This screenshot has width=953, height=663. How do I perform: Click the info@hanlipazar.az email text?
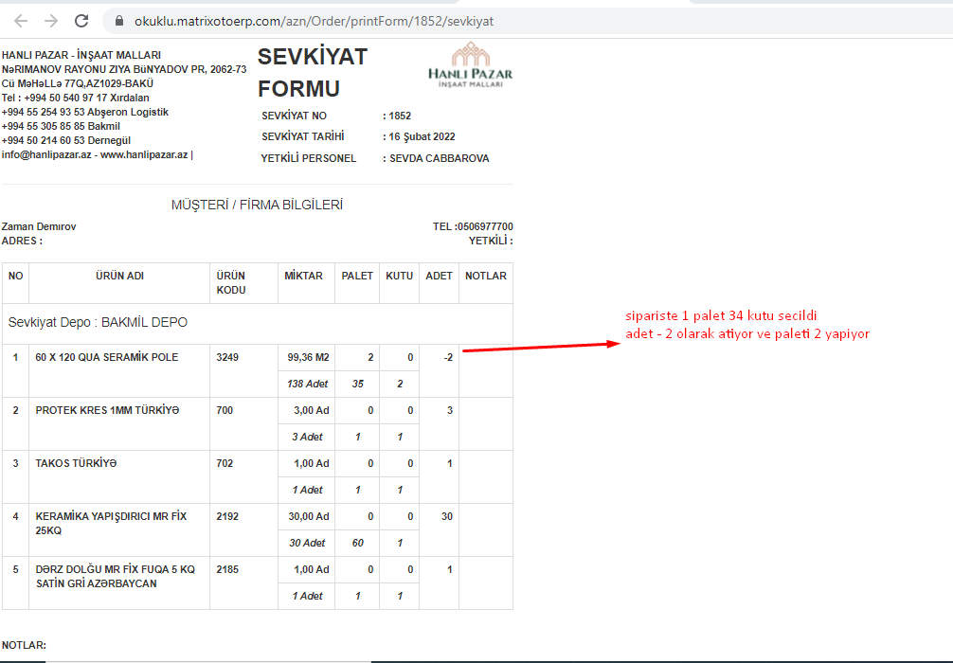pos(46,154)
